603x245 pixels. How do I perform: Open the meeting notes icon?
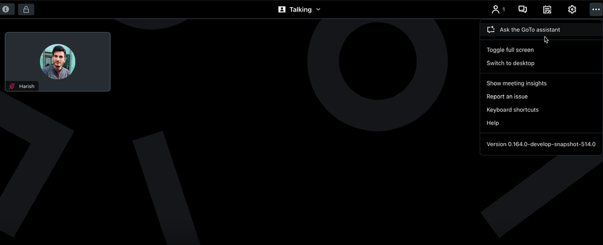(x=547, y=10)
